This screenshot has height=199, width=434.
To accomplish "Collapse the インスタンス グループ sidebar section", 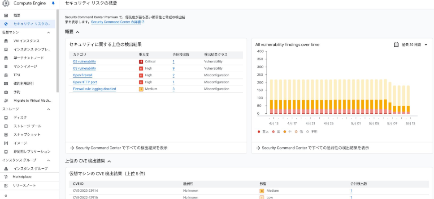I will click(48, 160).
